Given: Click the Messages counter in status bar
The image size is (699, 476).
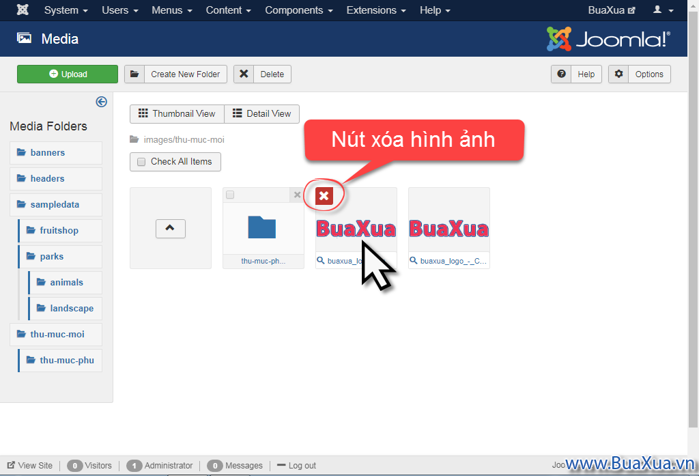Looking at the screenshot, I should [235, 465].
